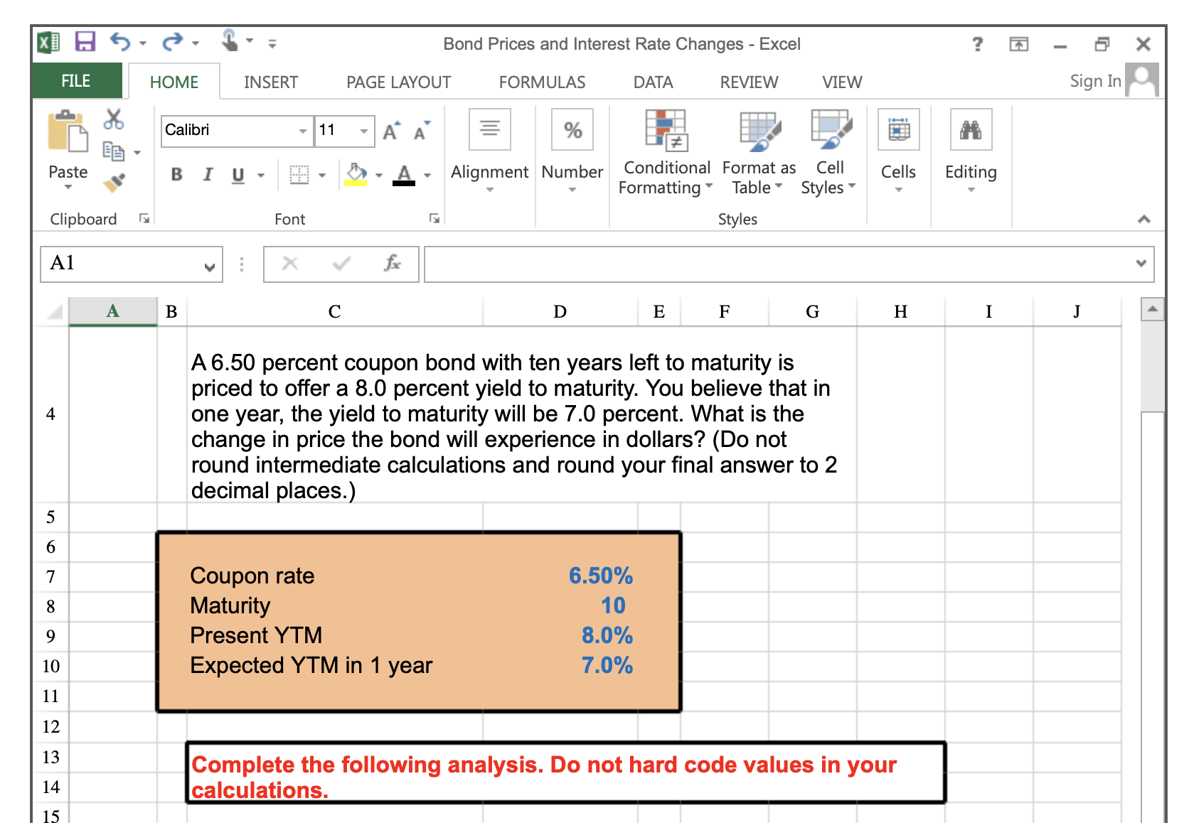Image resolution: width=1189 pixels, height=840 pixels.
Task: Select the Italic formatting icon
Action: click(207, 175)
